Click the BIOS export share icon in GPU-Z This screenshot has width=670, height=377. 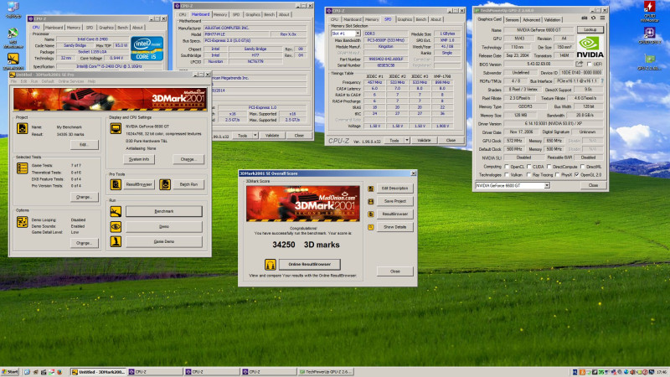point(579,65)
